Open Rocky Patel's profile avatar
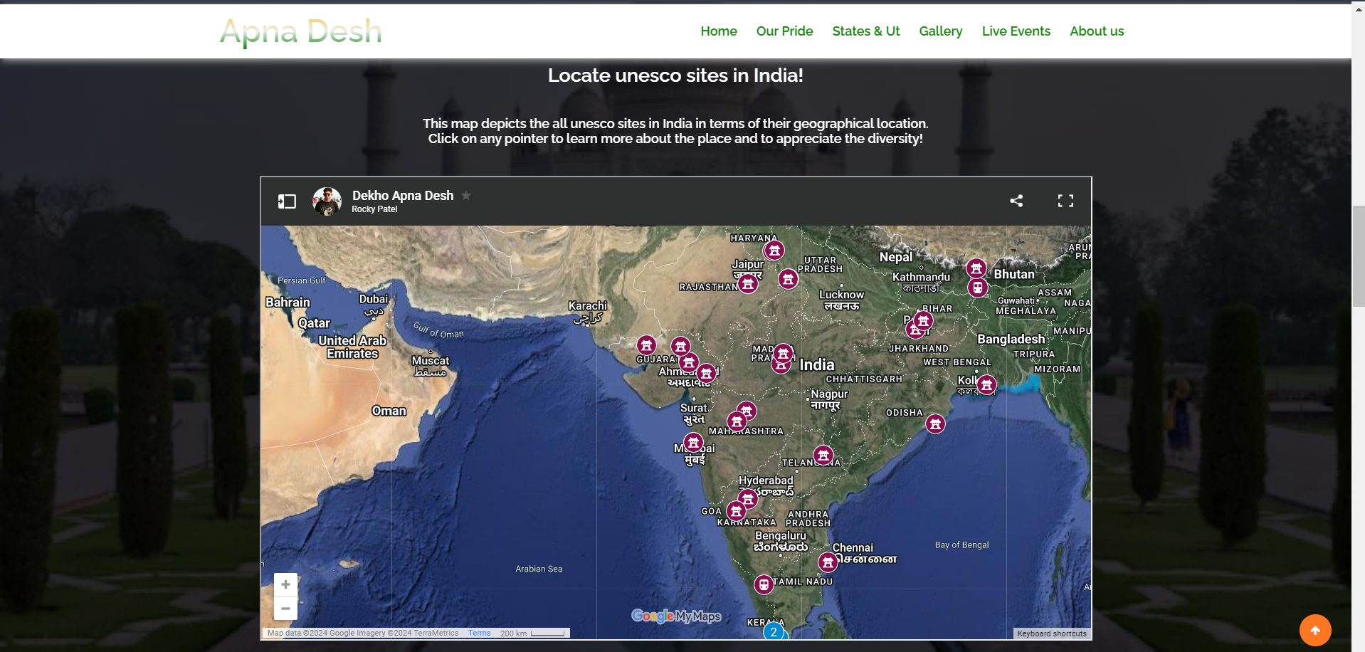This screenshot has width=1365, height=652. [x=326, y=201]
